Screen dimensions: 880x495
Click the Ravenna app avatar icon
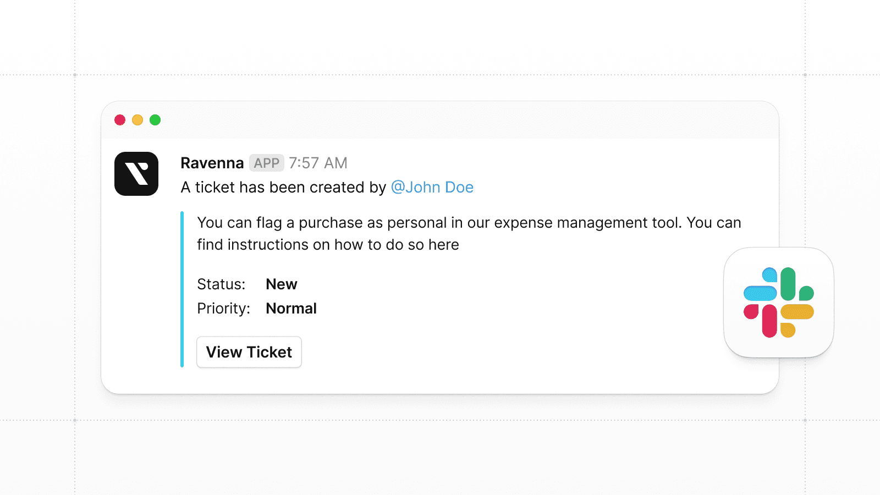[x=136, y=174]
